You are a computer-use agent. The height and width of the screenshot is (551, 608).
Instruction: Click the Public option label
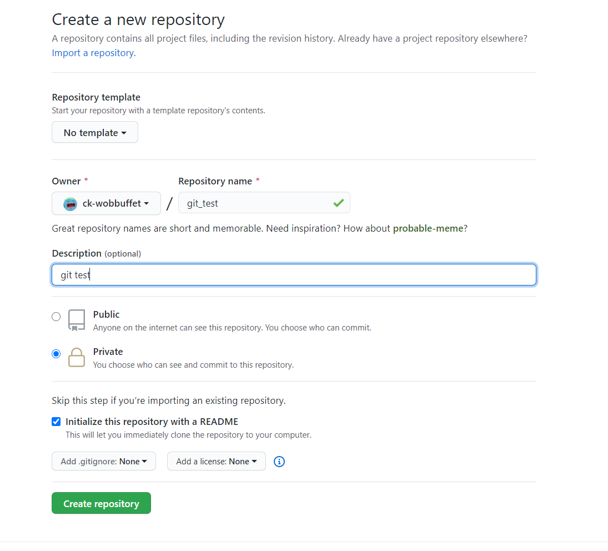(106, 314)
